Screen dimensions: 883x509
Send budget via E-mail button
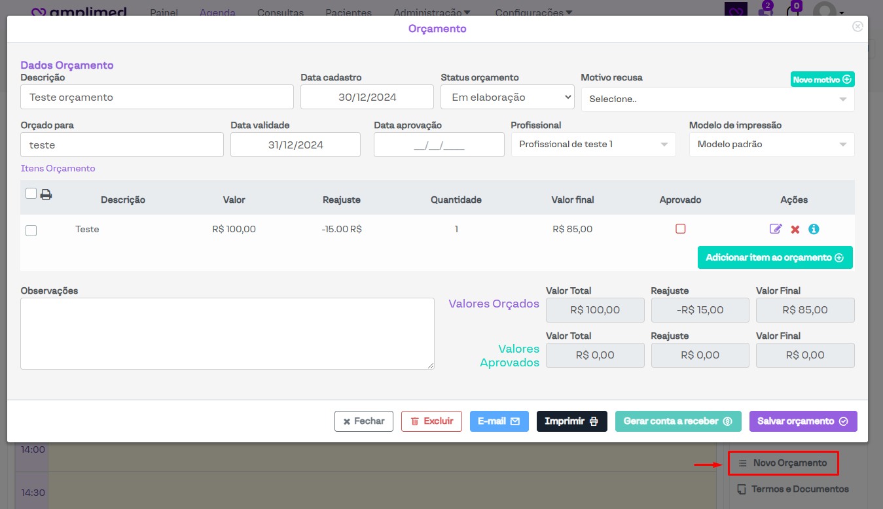[499, 421]
